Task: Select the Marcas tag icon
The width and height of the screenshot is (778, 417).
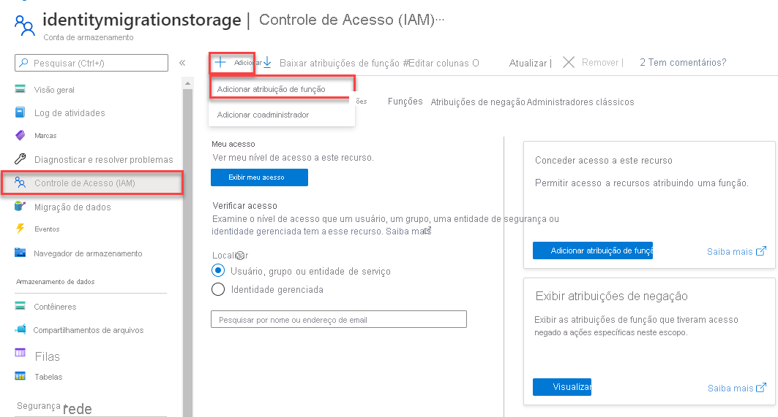Action: 20,135
